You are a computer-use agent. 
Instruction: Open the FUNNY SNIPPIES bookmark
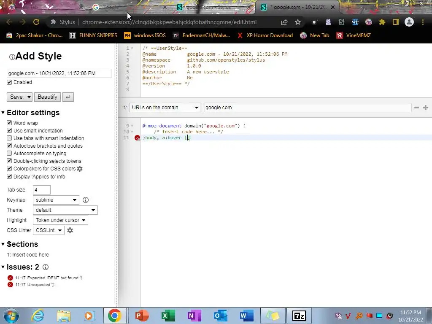tap(93, 35)
